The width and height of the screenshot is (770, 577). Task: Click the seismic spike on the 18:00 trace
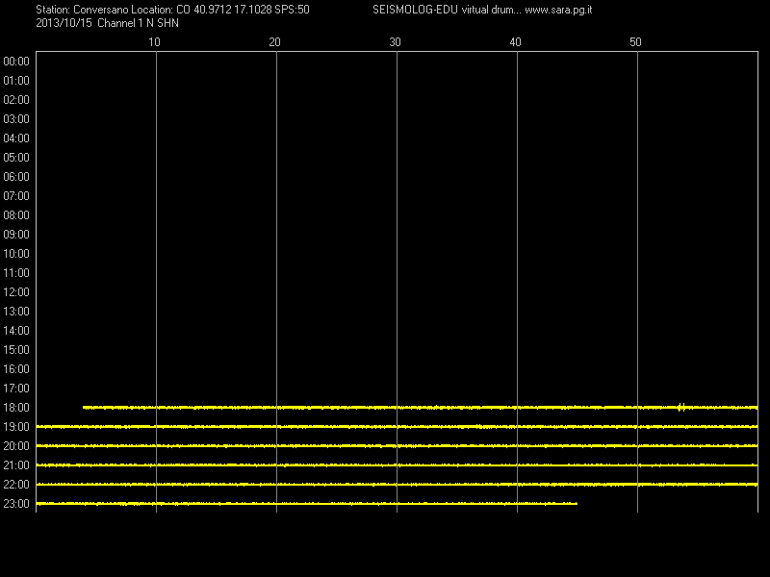[681, 407]
